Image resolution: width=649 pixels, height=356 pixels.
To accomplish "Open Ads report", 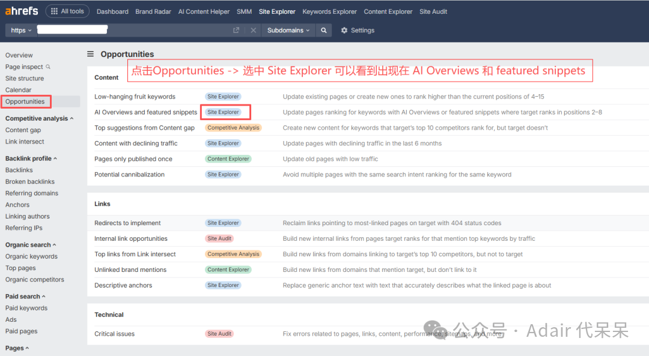I will pos(11,319).
